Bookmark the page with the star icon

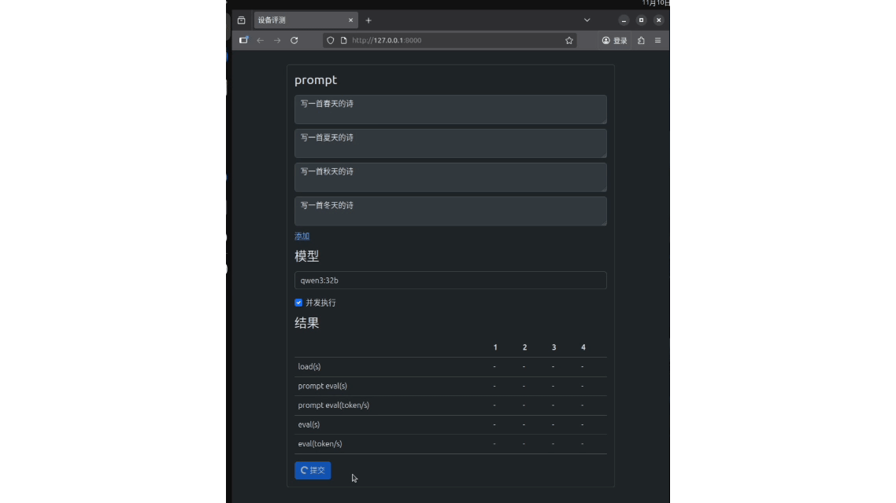[569, 40]
